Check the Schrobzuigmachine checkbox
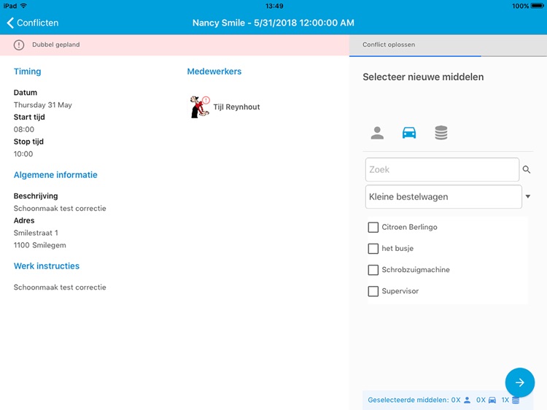 (373, 270)
